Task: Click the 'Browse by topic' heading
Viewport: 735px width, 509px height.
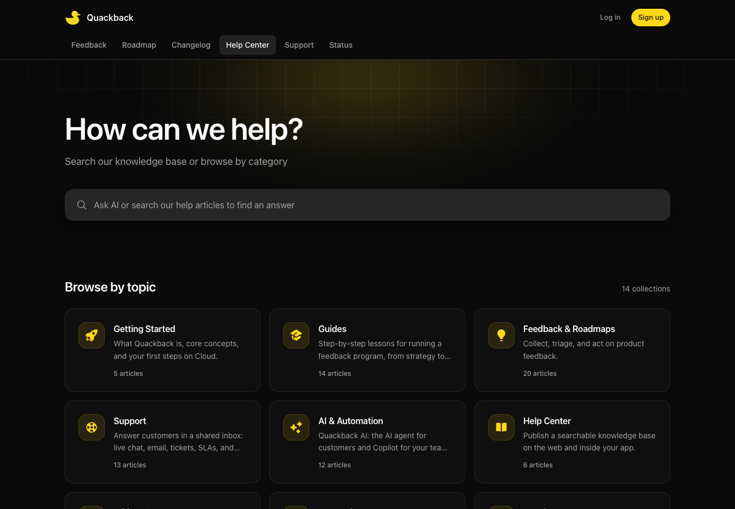Action: [110, 287]
